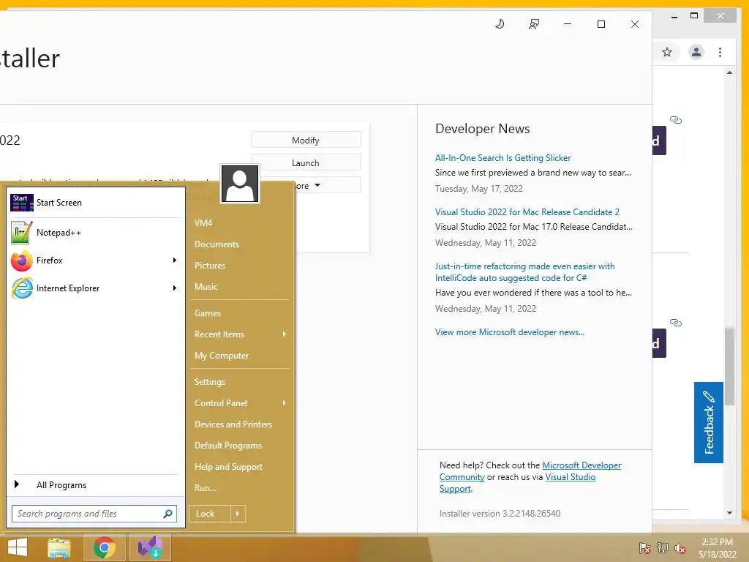Switch to Chrome on the taskbar
This screenshot has width=749, height=562.
[x=104, y=547]
